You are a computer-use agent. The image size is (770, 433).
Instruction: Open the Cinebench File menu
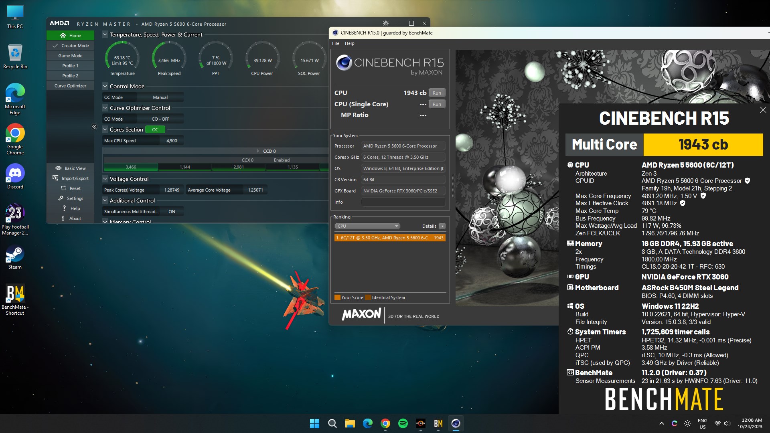pos(336,43)
